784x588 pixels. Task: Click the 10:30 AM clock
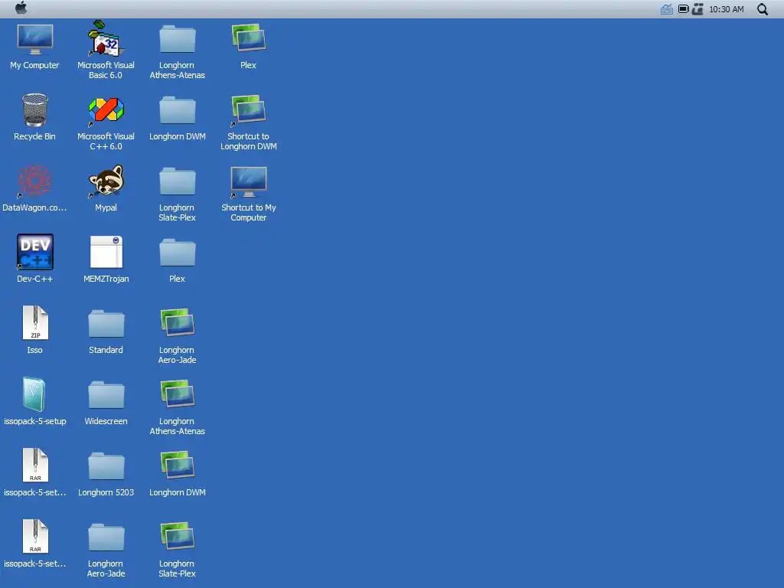726,9
